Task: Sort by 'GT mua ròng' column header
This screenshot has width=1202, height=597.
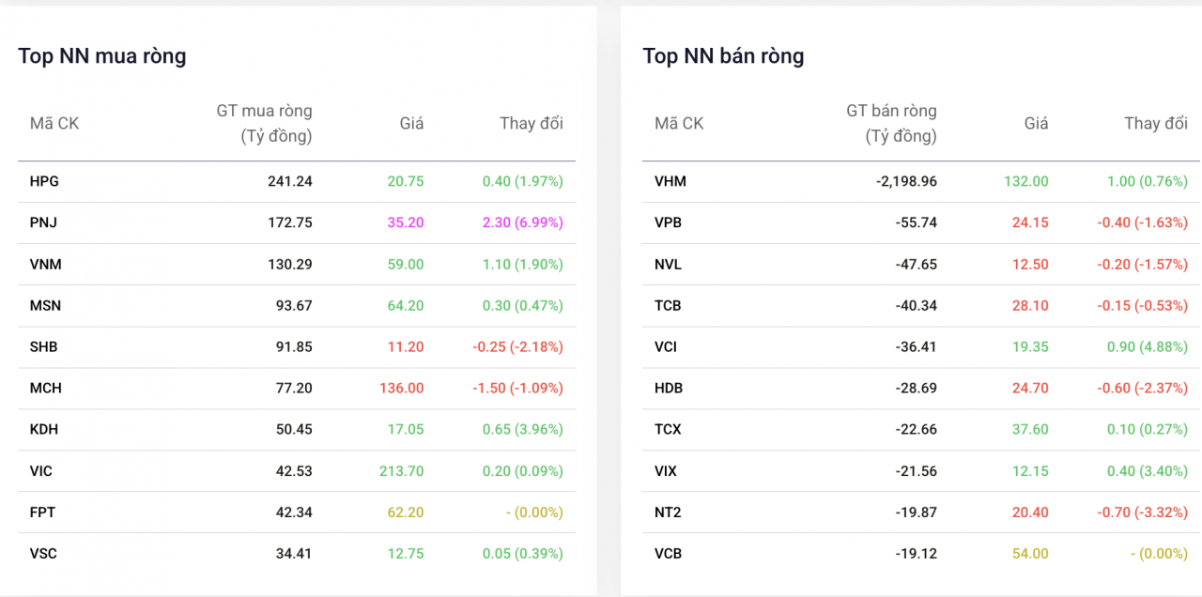Action: point(265,123)
